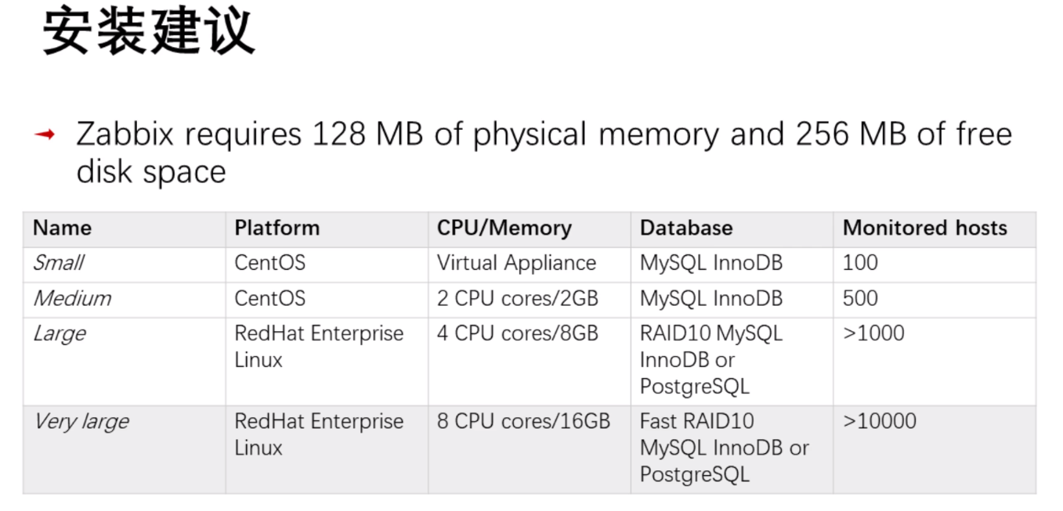Click the Zabbix requirements bullet text
This screenshot has height=511, width=1063.
coord(543,153)
